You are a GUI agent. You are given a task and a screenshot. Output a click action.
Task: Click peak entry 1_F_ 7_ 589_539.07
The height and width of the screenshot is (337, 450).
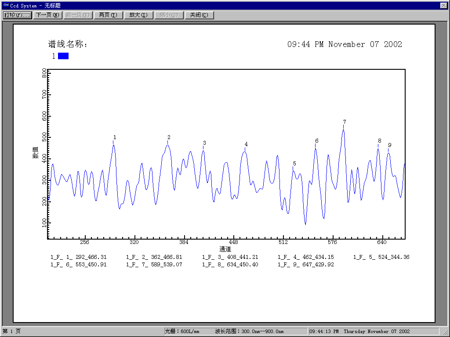[x=154, y=265]
